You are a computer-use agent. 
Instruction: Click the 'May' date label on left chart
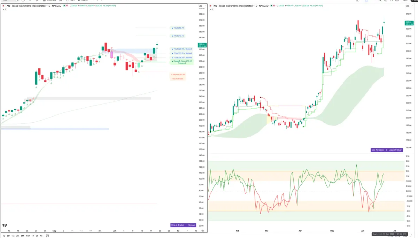54,231
